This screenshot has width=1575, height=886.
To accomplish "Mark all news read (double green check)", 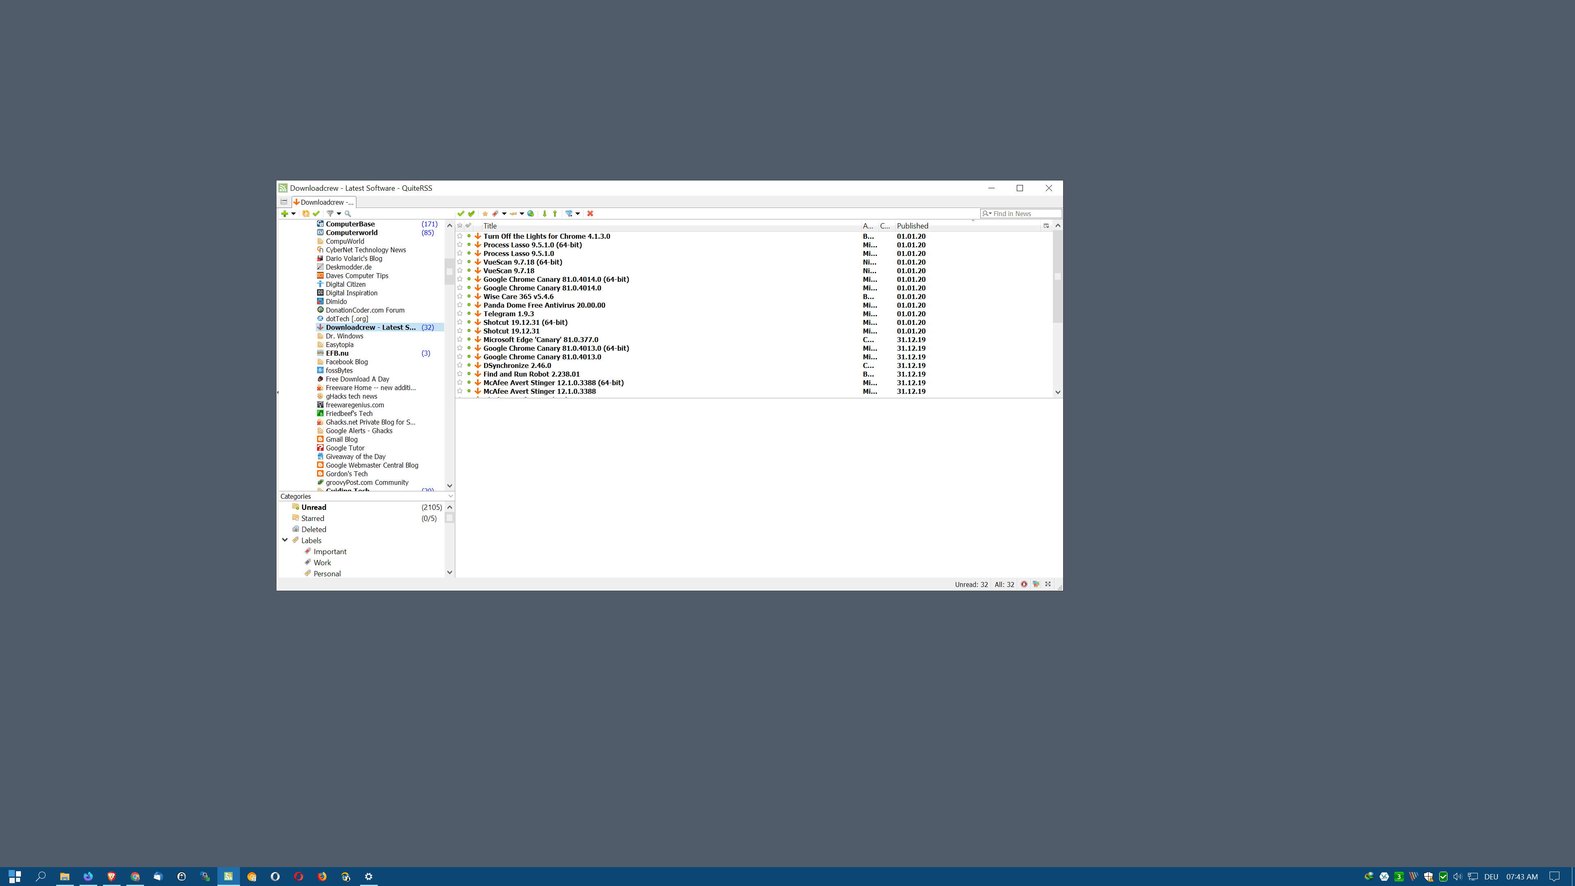I will [x=471, y=213].
